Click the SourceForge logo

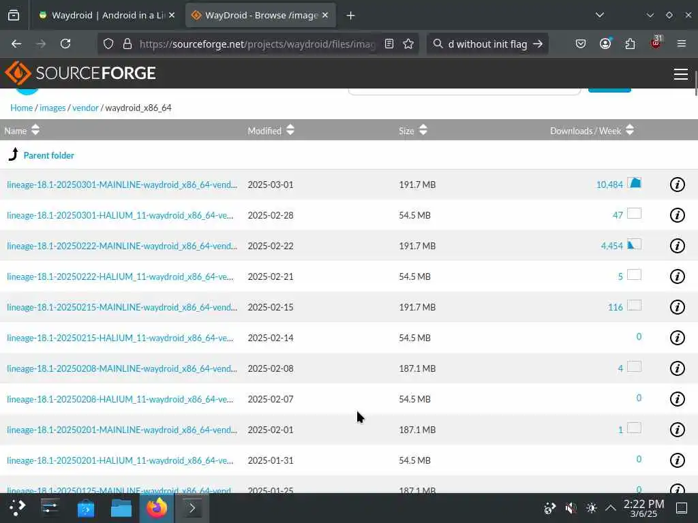tap(80, 73)
